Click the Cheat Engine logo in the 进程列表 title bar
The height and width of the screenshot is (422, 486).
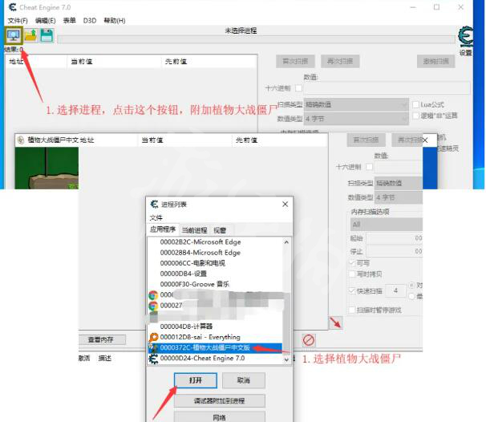tap(154, 205)
